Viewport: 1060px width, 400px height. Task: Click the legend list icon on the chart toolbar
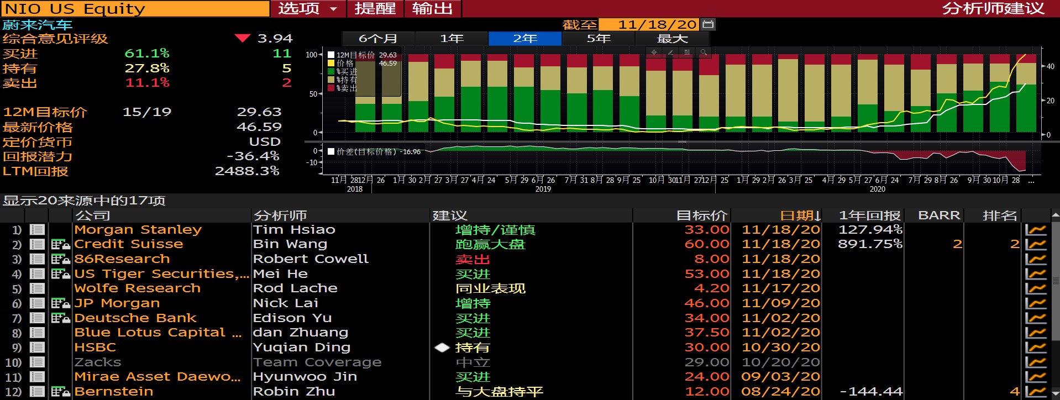pyautogui.click(x=687, y=52)
